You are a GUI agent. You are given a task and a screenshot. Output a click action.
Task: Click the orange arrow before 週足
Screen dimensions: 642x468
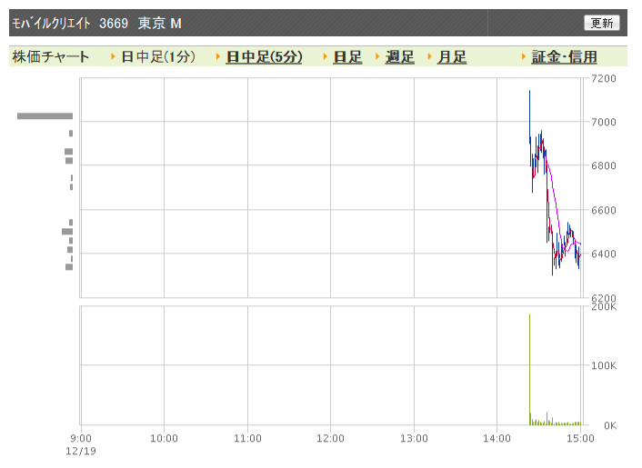point(377,56)
